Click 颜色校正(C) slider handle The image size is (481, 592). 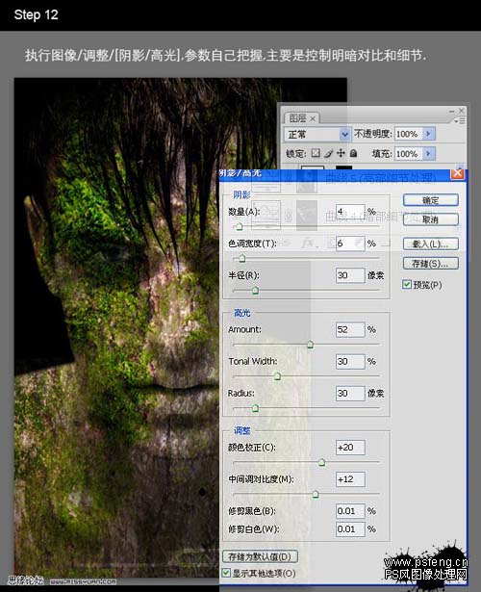point(322,462)
